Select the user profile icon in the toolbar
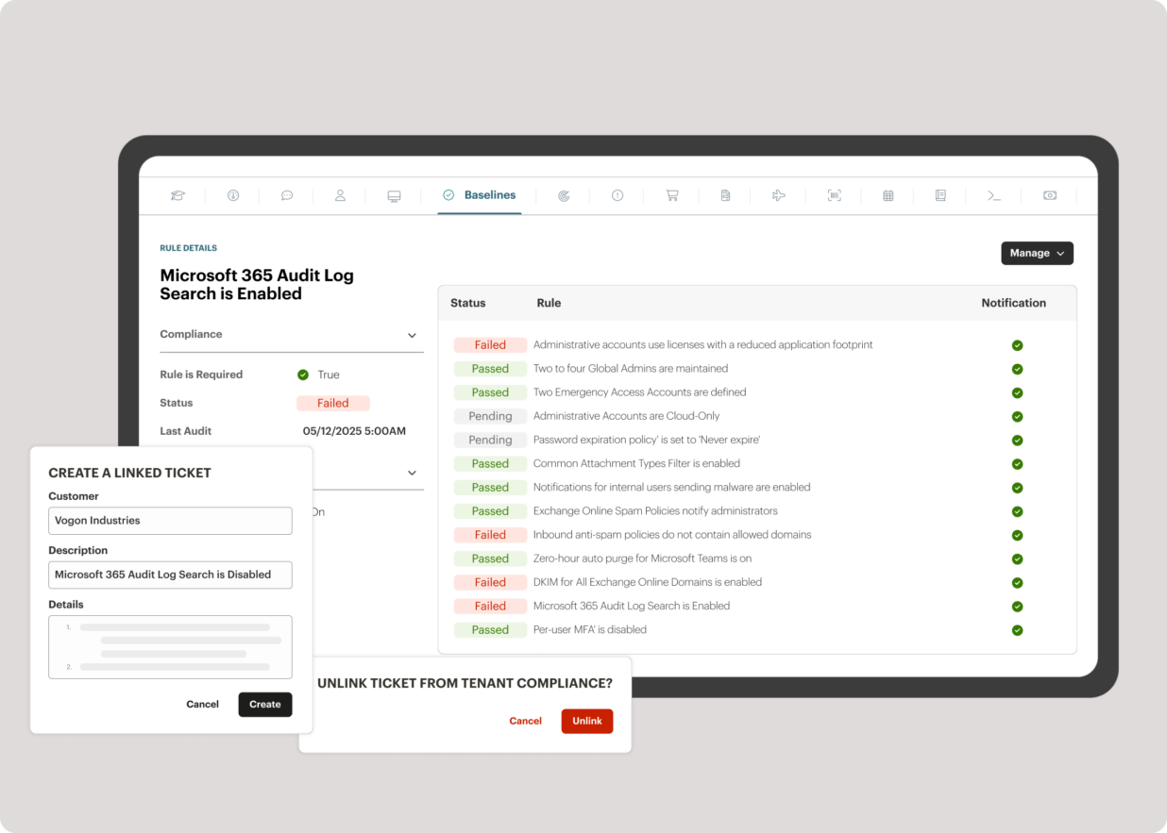This screenshot has height=833, width=1167. pyautogui.click(x=340, y=195)
